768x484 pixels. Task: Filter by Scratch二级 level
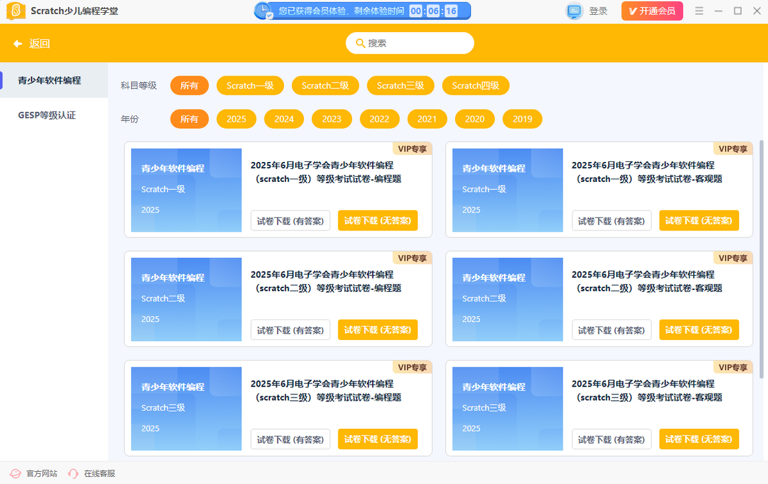[325, 85]
